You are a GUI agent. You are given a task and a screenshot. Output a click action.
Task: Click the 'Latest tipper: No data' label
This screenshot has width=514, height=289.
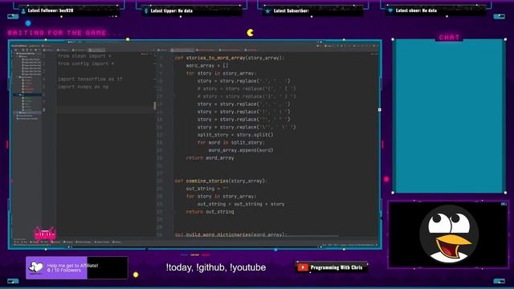(x=171, y=10)
